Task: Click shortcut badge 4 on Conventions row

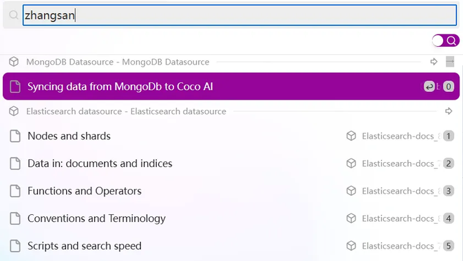Action: (x=449, y=218)
